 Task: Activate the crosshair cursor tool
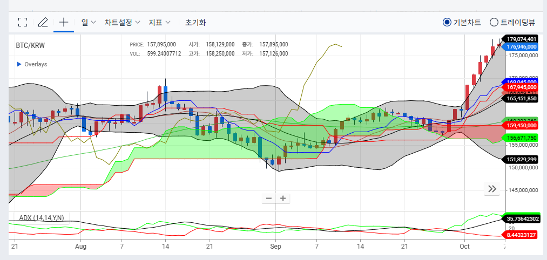pos(64,22)
